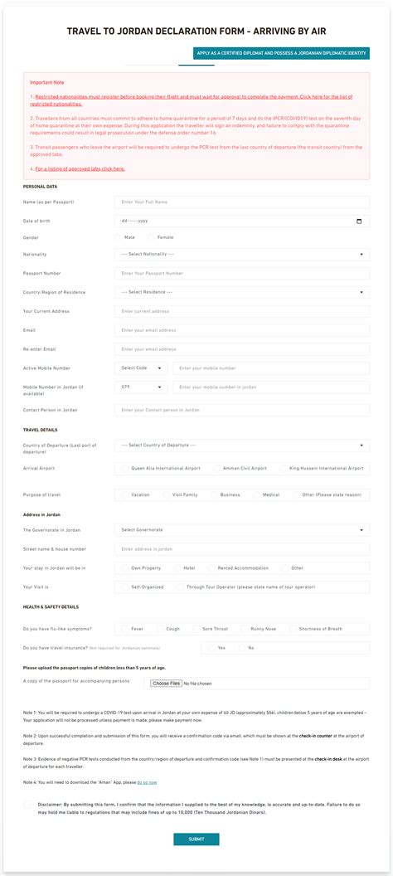
Task: Focus the Passport Number input field
Action: (x=242, y=273)
